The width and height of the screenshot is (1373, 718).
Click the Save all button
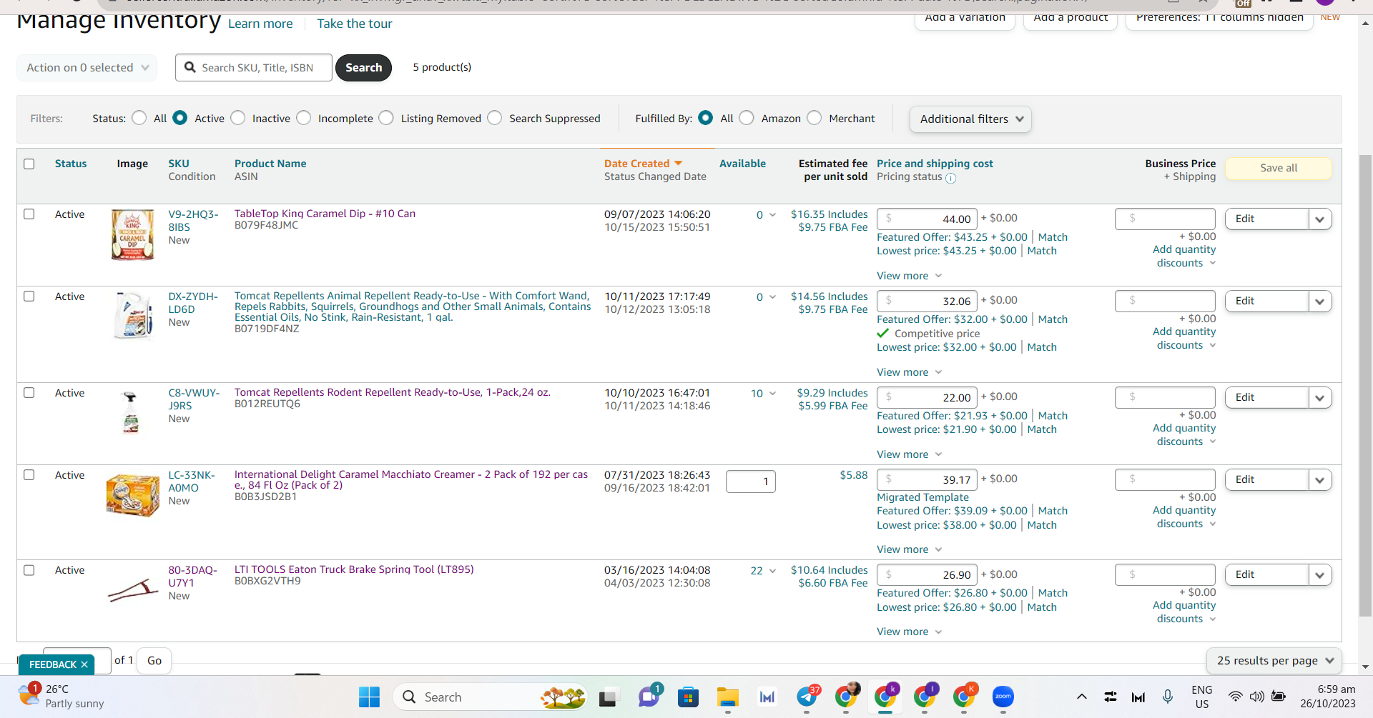tap(1279, 168)
